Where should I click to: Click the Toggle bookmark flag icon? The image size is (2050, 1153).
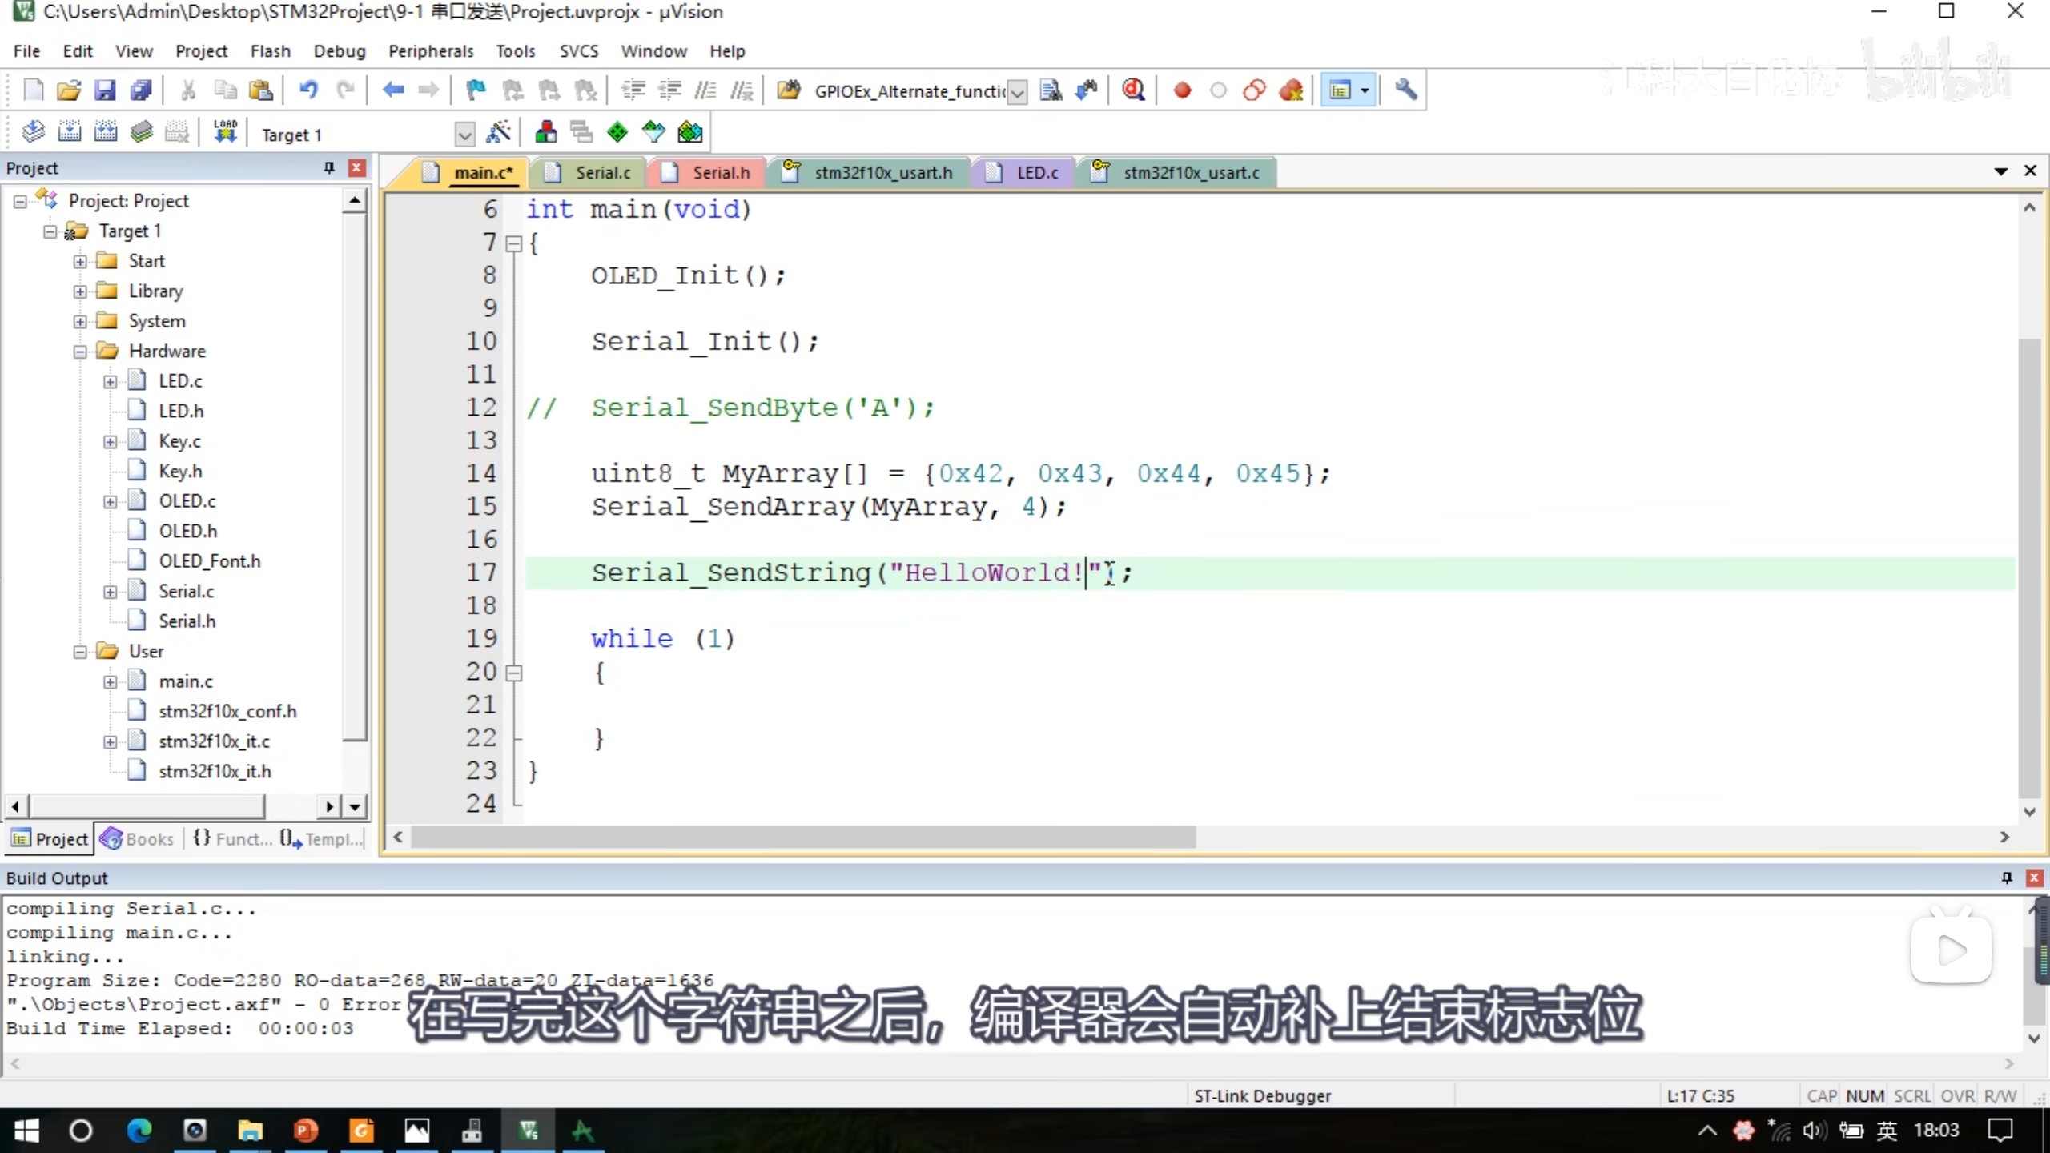[476, 90]
